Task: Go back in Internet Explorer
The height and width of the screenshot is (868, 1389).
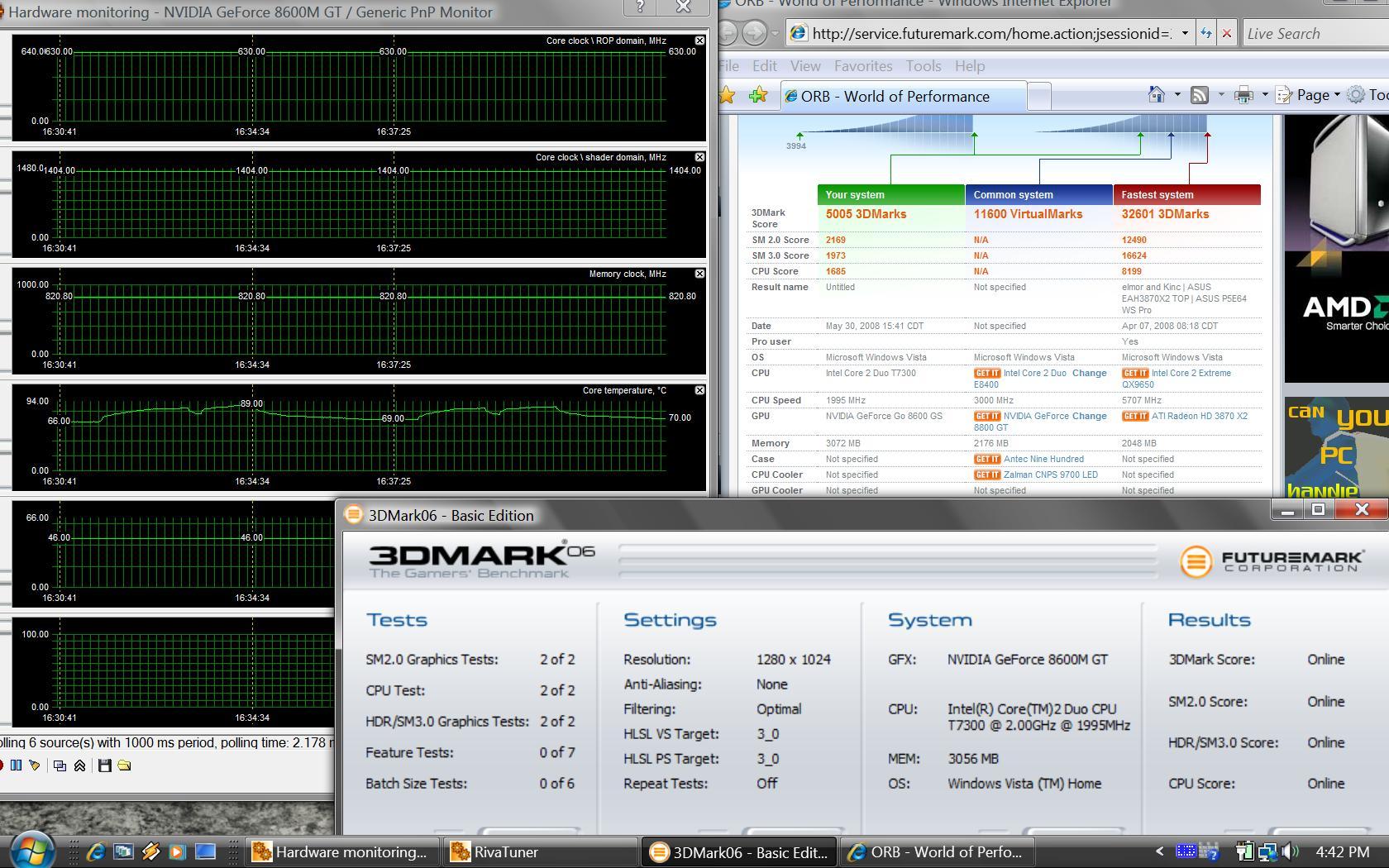Action: tap(728, 33)
